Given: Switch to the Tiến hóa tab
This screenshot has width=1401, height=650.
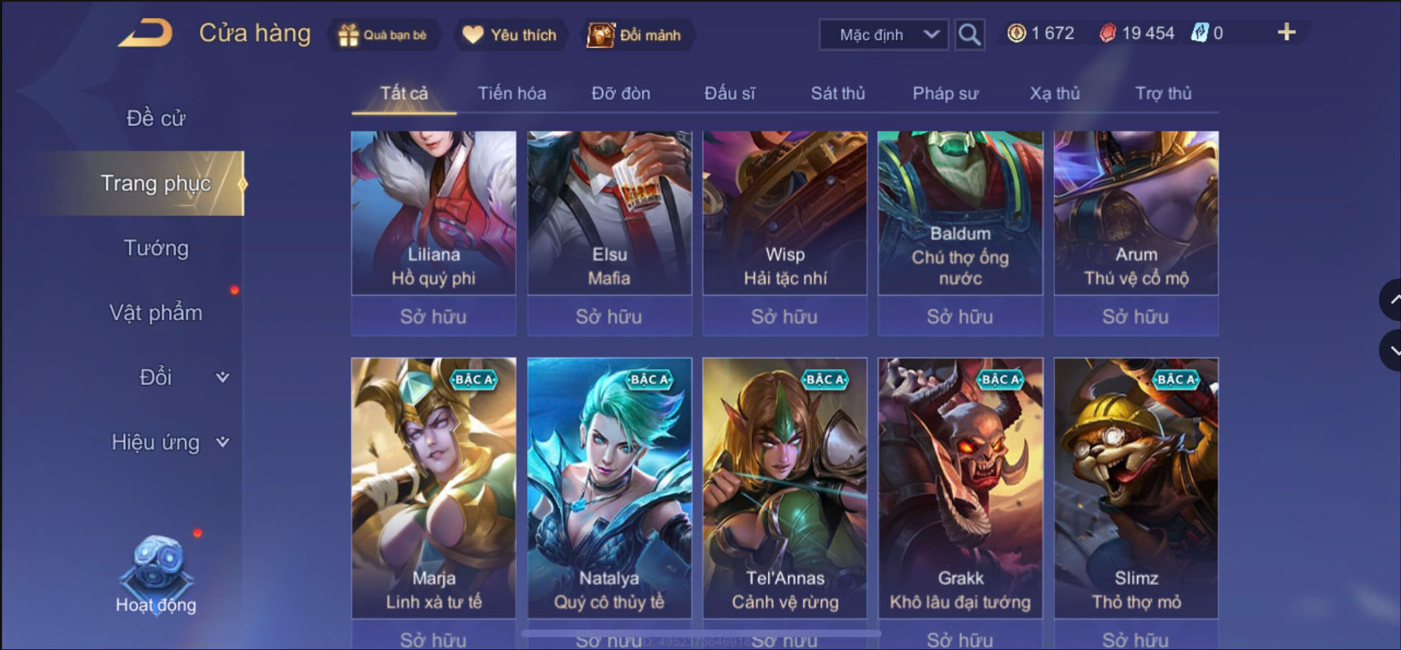Looking at the screenshot, I should [512, 93].
